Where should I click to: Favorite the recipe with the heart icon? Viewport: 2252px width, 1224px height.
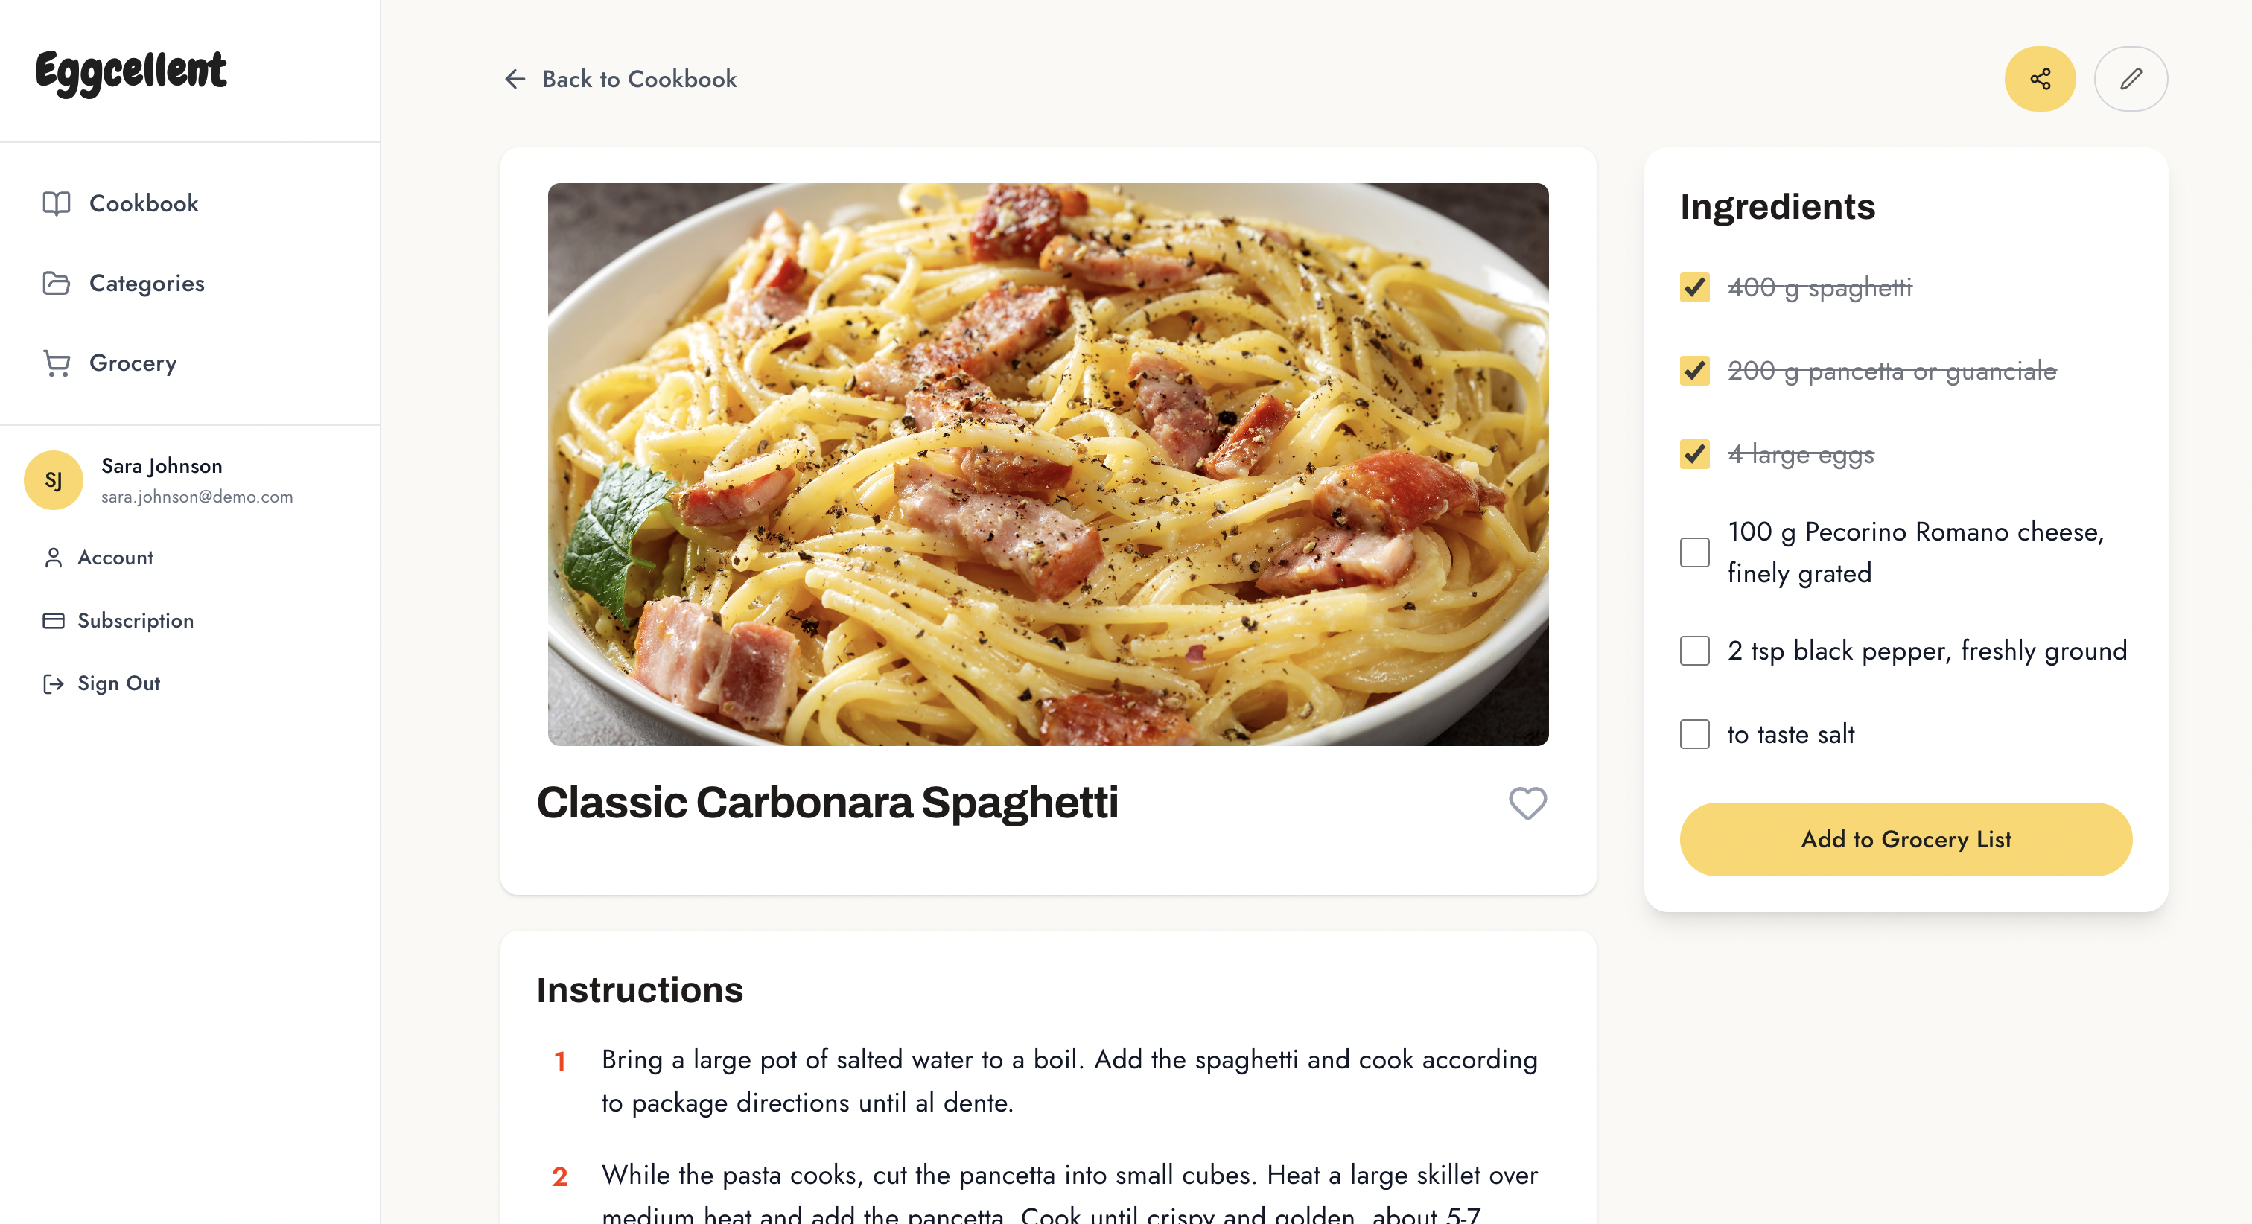[x=1527, y=803]
